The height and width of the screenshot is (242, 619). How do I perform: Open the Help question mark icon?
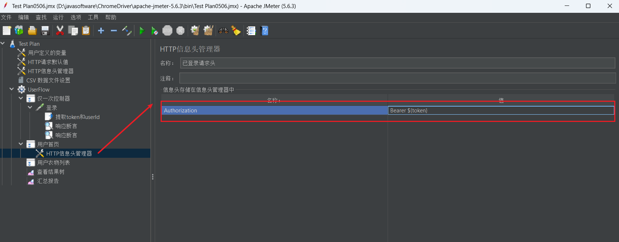click(264, 31)
